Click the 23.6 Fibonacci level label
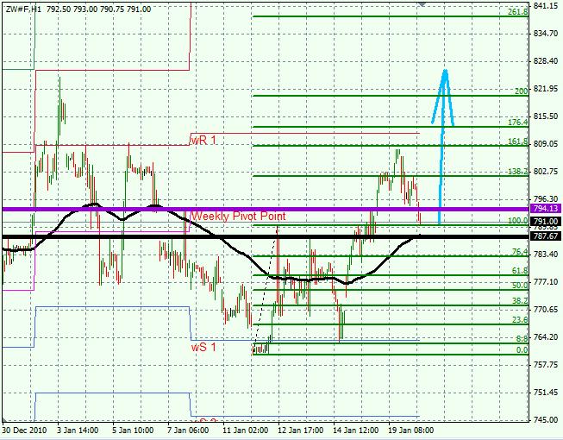This screenshot has height=440, width=563. (x=520, y=320)
